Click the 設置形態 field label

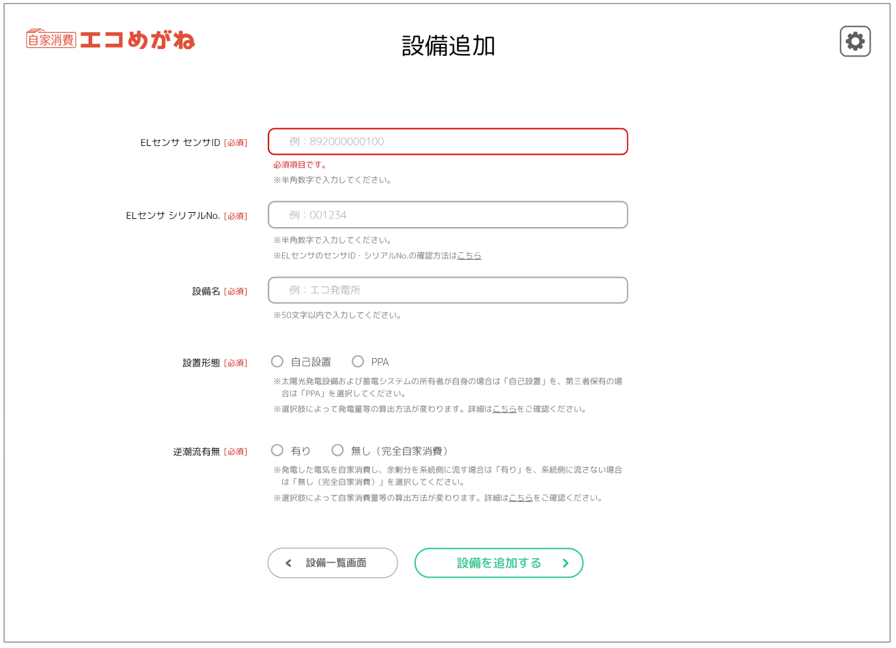[x=201, y=363]
